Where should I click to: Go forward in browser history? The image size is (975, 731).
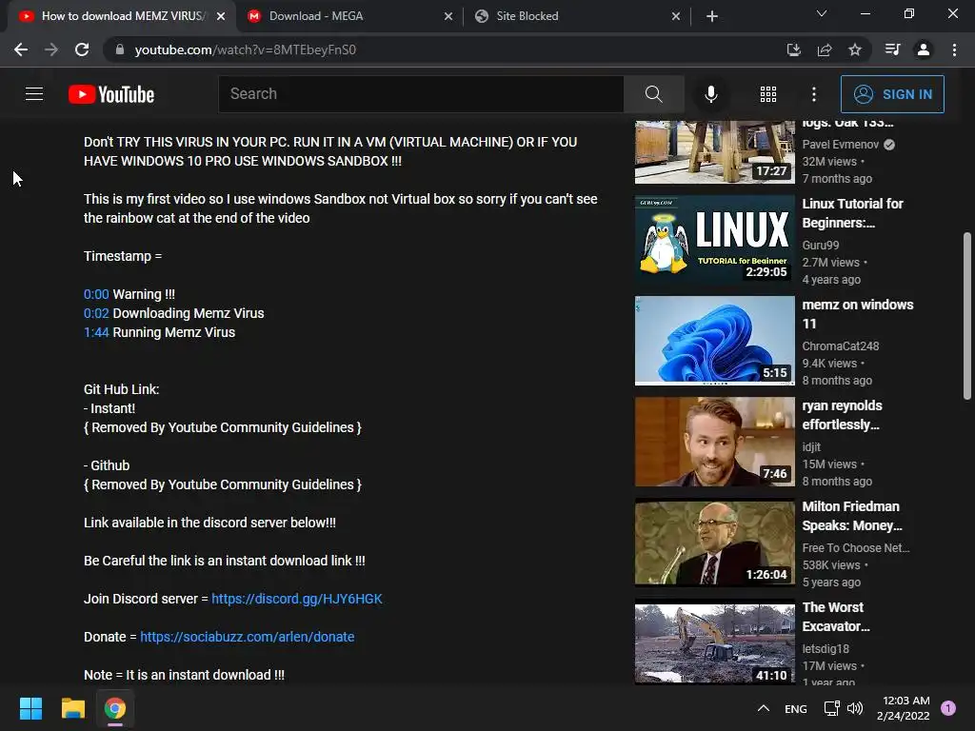(x=51, y=49)
